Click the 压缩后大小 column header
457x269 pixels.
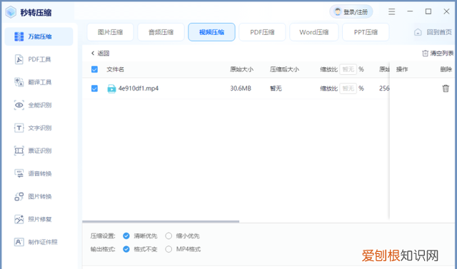coord(284,69)
